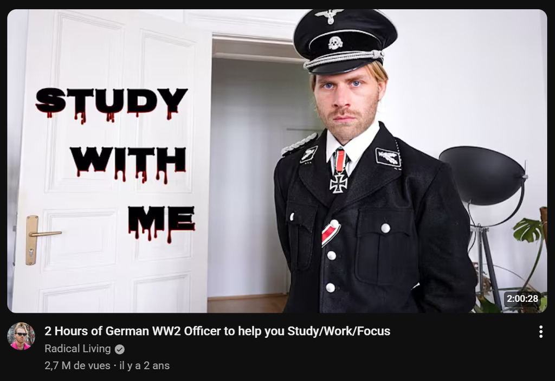Open the Radical Living channel name link
The height and width of the screenshot is (381, 555).
78,349
